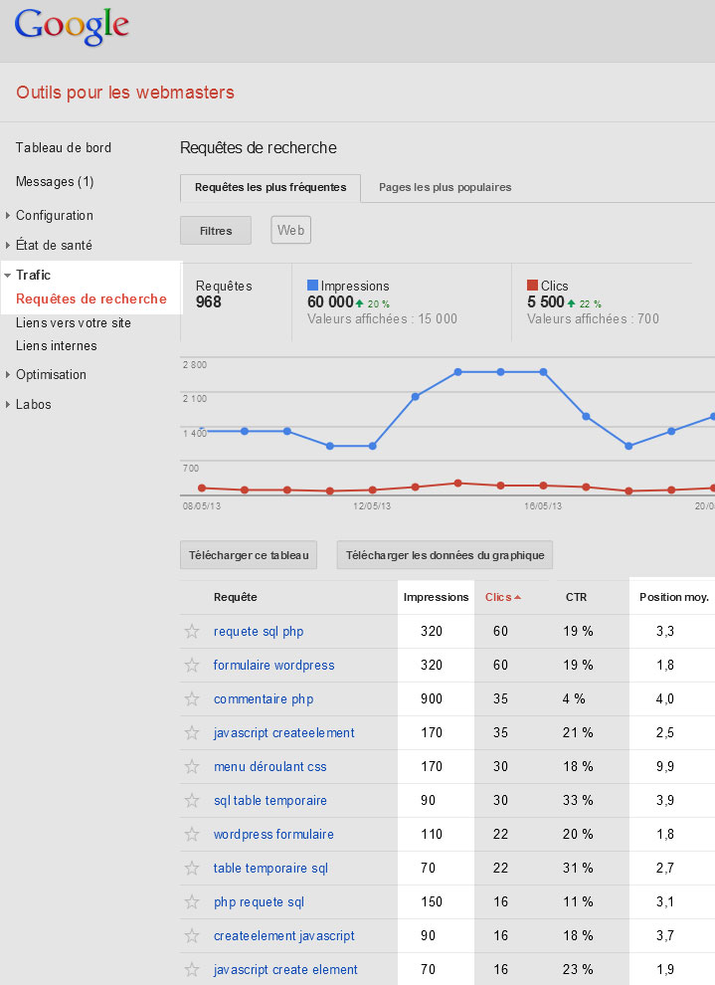Image resolution: width=715 pixels, height=985 pixels.
Task: Open the 'sql table temporaire' query link
Action: [x=269, y=801]
